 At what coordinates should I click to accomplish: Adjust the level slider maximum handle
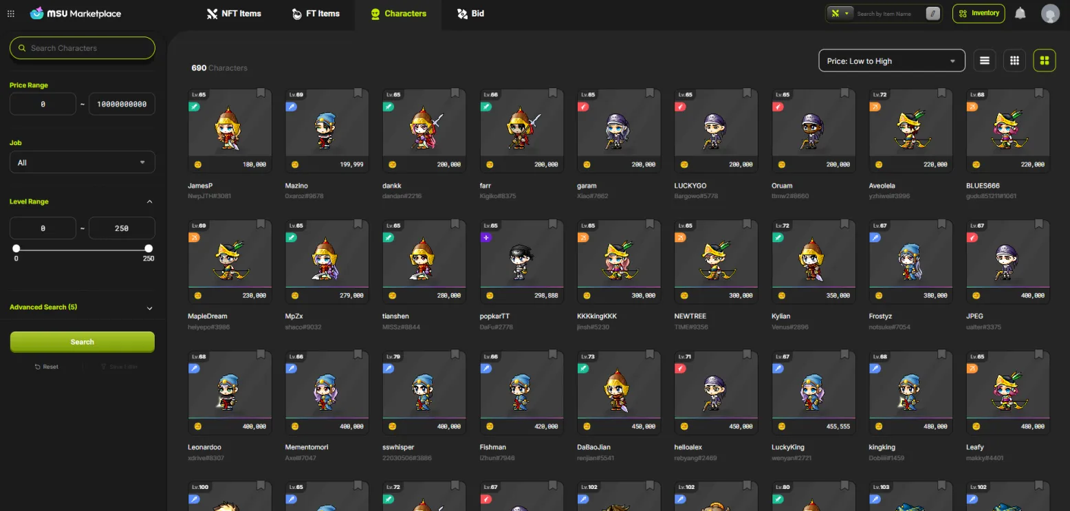pos(149,248)
